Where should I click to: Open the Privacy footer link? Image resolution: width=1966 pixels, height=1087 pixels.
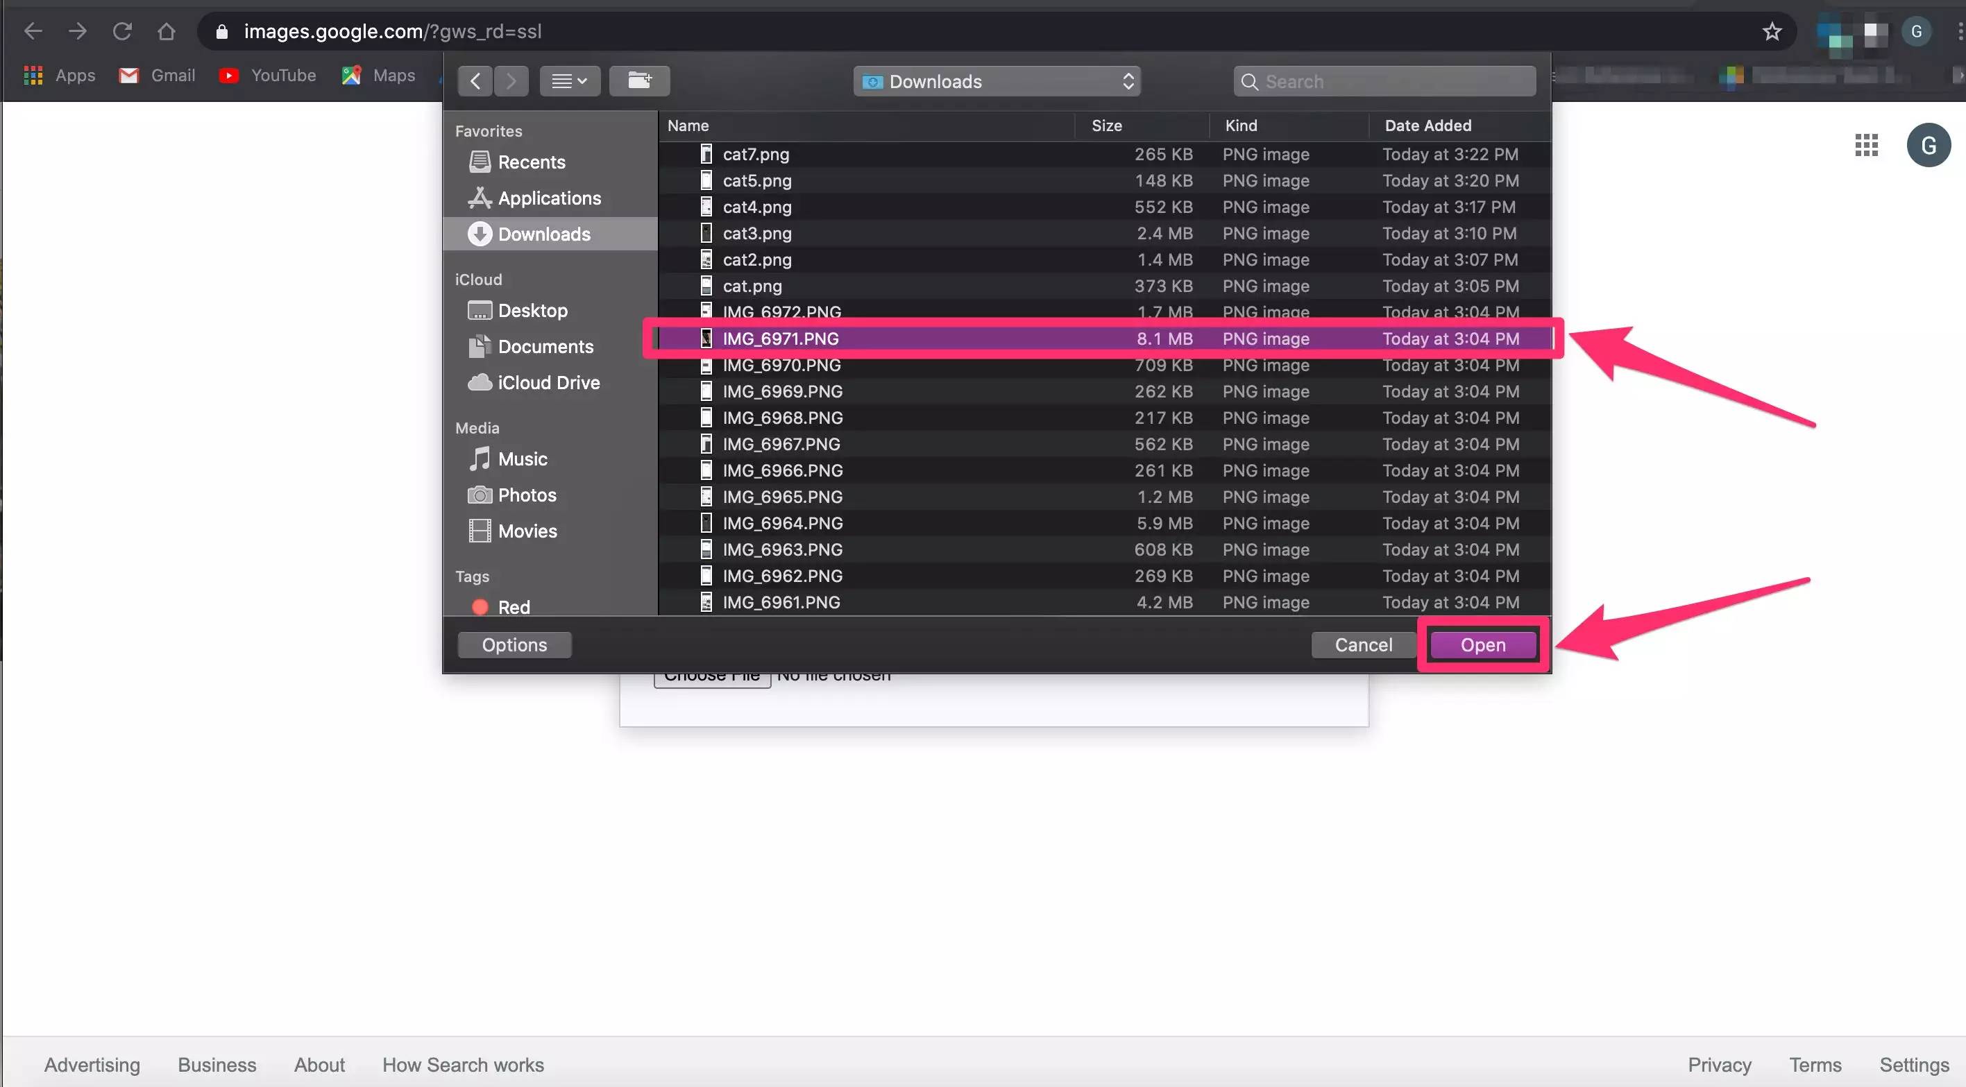click(x=1719, y=1065)
